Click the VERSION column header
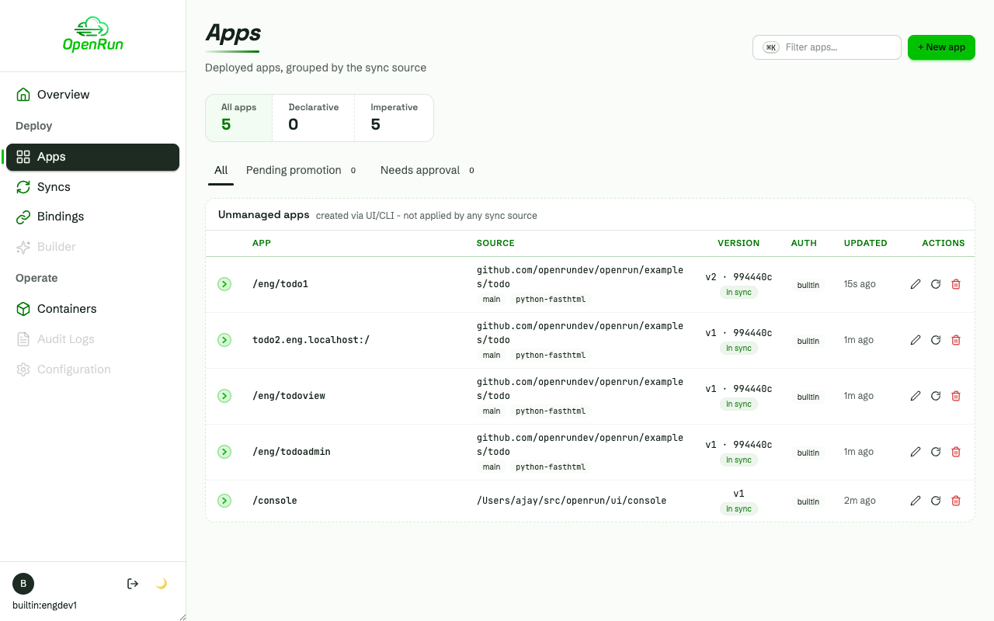Screen dimensions: 994x621 739,243
